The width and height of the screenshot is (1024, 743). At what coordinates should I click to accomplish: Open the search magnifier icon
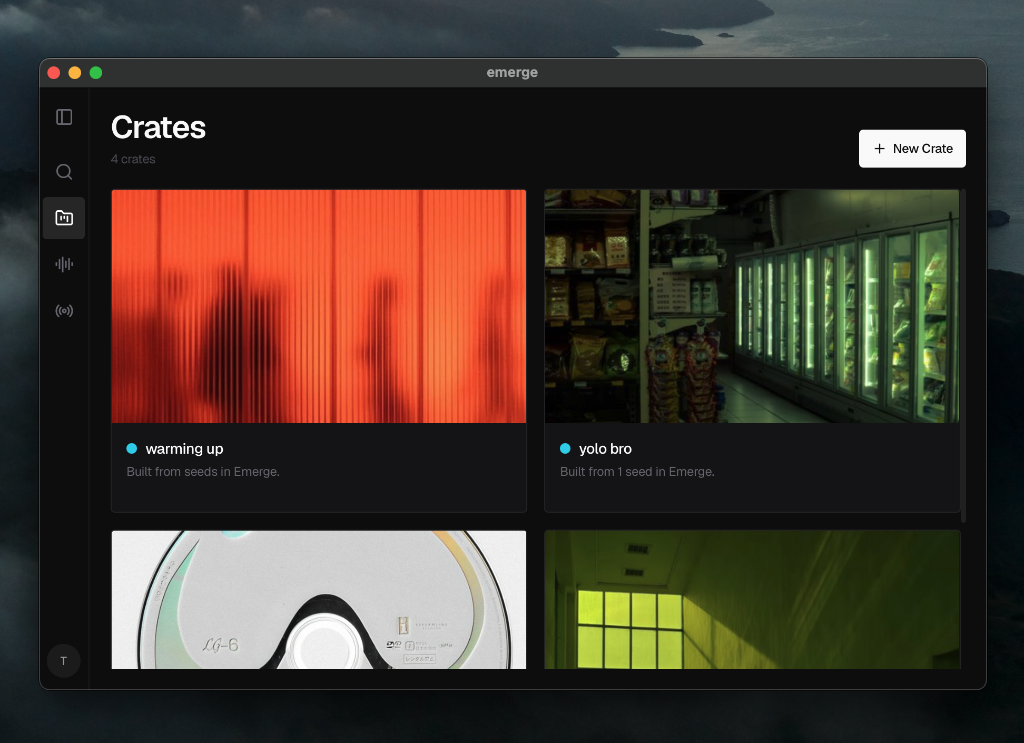tap(64, 172)
